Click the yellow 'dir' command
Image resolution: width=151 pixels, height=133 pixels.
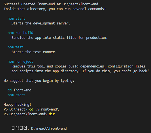52,114
